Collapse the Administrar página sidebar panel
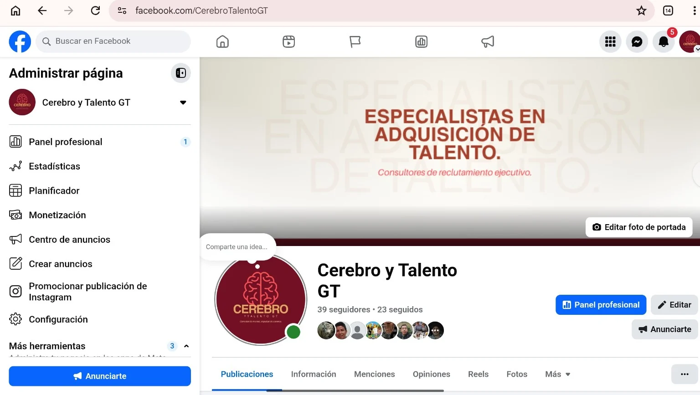Viewport: 700px width, 395px height. click(x=181, y=73)
